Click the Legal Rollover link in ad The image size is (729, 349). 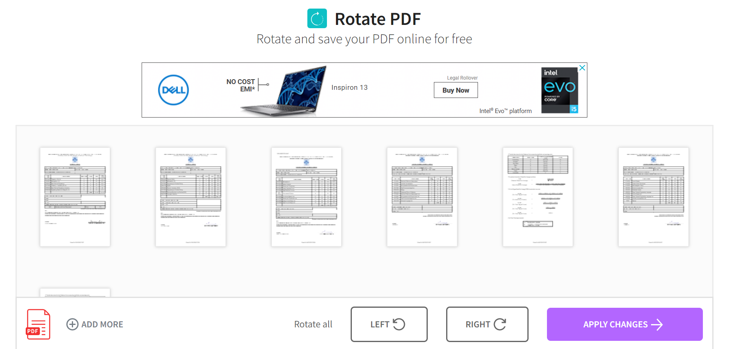(462, 78)
